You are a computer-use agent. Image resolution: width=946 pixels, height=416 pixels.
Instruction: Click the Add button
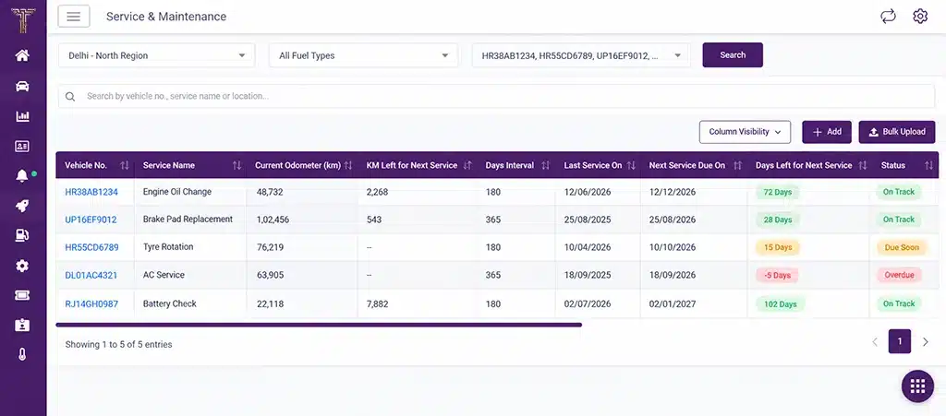click(827, 132)
